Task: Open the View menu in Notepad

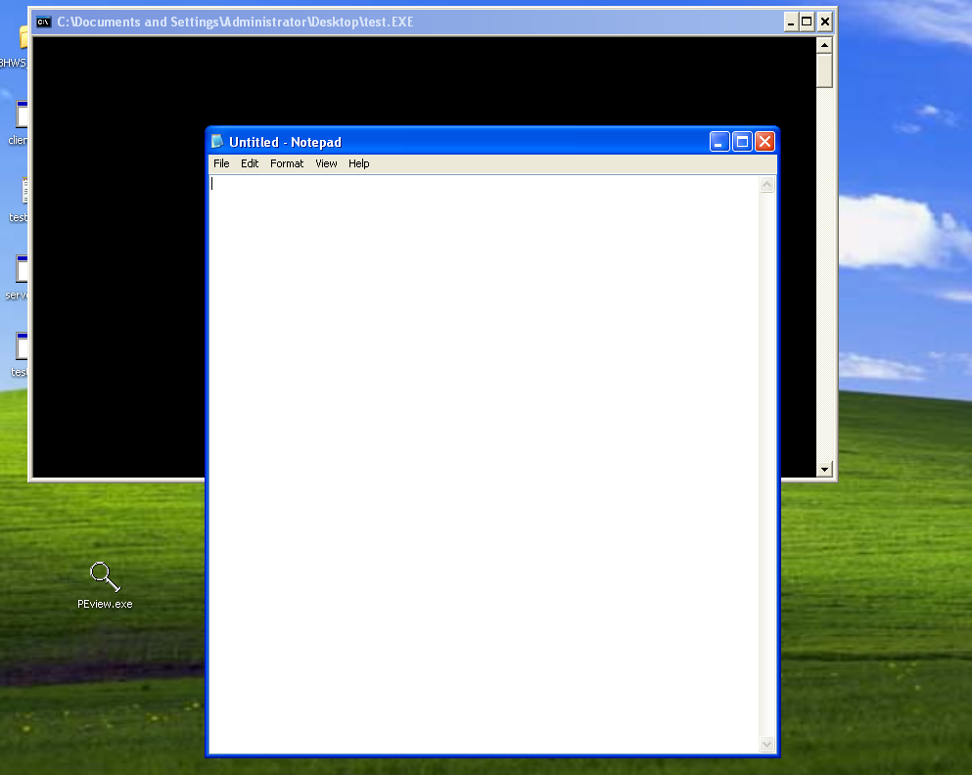Action: click(326, 163)
